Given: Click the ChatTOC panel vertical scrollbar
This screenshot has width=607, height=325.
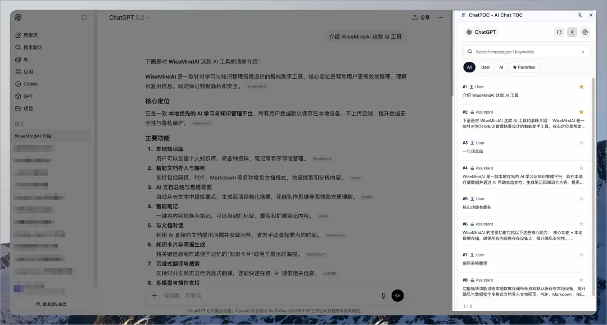Looking at the screenshot, I should (x=593, y=169).
